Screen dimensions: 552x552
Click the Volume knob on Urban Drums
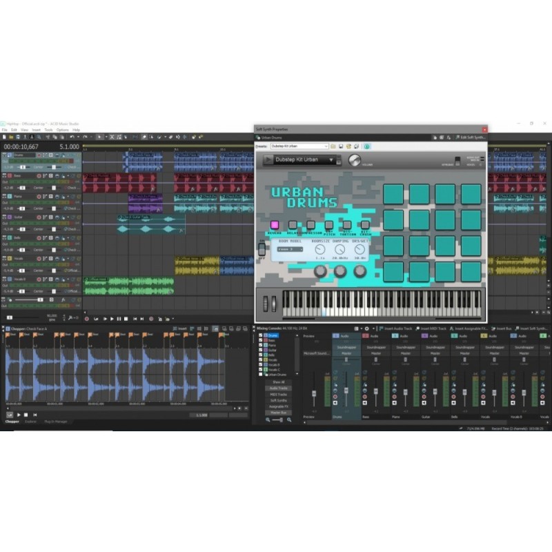click(x=354, y=159)
